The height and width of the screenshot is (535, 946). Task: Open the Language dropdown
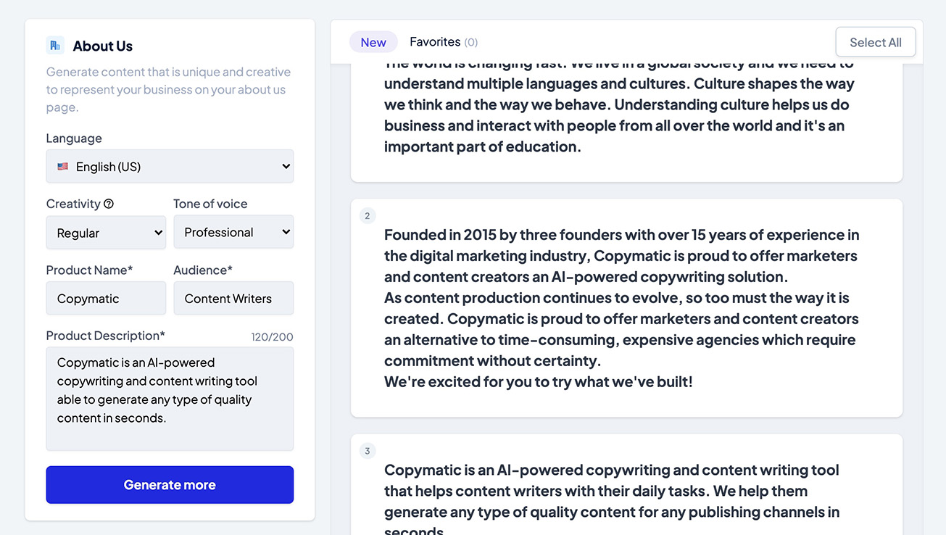click(170, 166)
